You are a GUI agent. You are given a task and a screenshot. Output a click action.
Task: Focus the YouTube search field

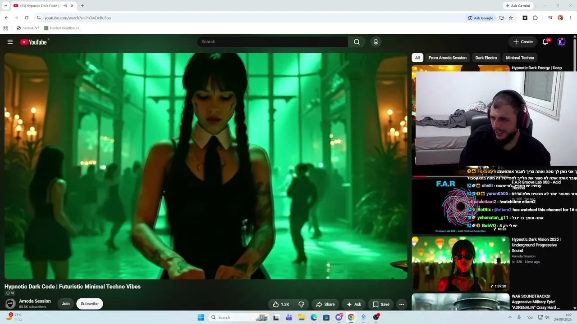(272, 42)
